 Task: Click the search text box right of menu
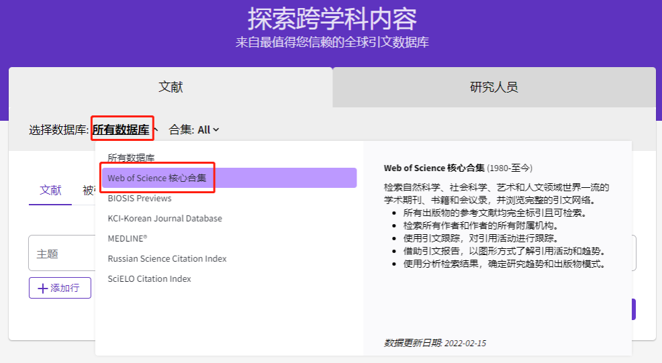(633, 253)
